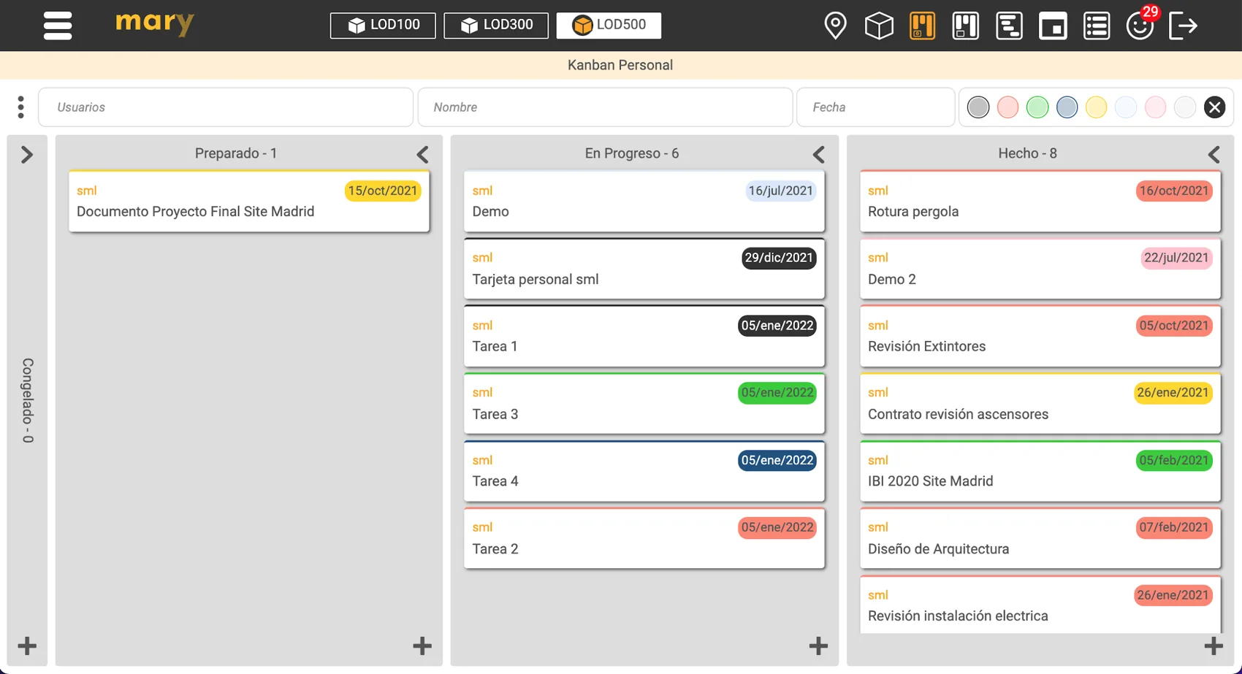The height and width of the screenshot is (674, 1242).
Task: Filter by yellow color swatch
Action: [1096, 107]
